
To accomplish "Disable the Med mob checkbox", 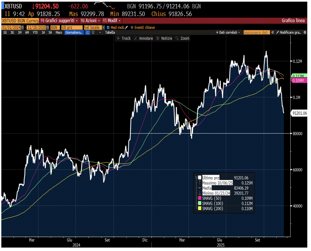I will click(108, 27).
